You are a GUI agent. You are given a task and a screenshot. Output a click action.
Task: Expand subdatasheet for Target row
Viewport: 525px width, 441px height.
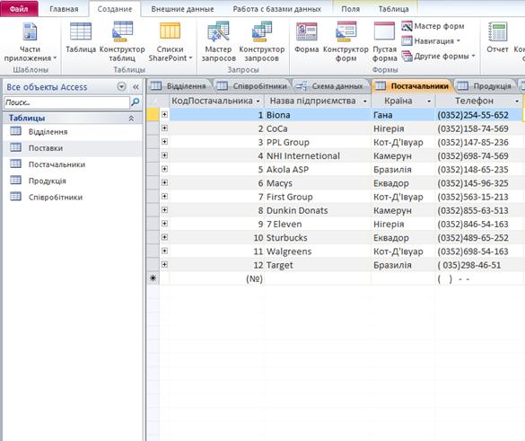click(x=164, y=264)
